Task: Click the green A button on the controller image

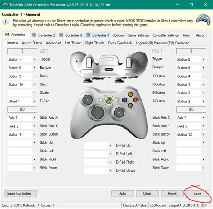Action: 130,106
